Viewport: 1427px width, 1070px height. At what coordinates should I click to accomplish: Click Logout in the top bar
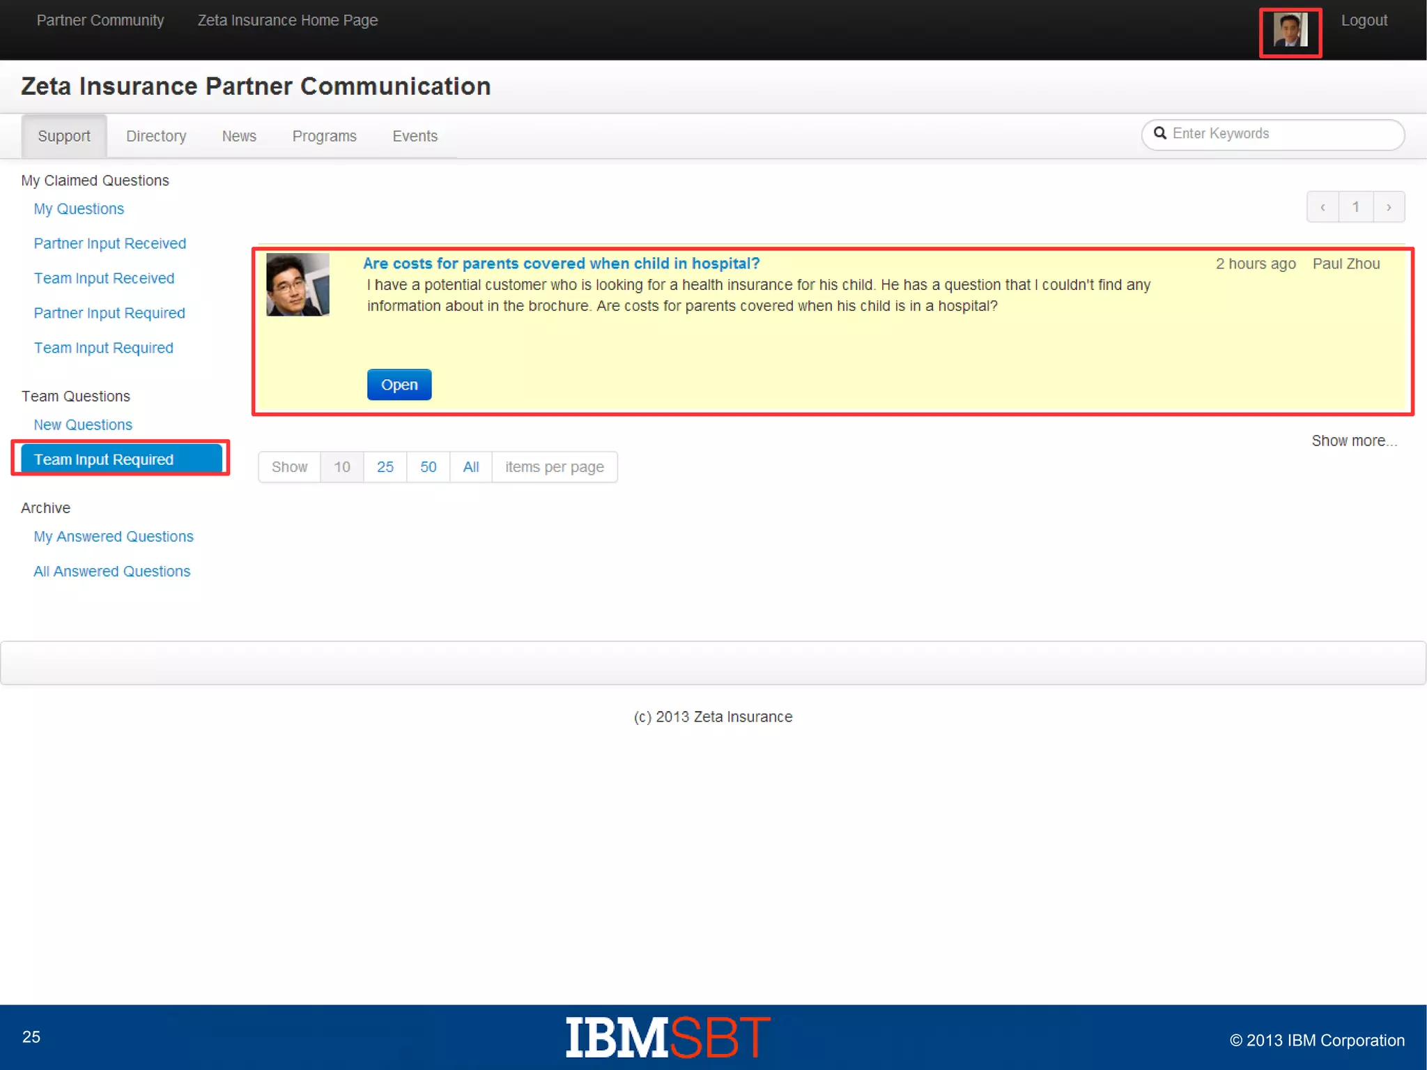point(1364,21)
